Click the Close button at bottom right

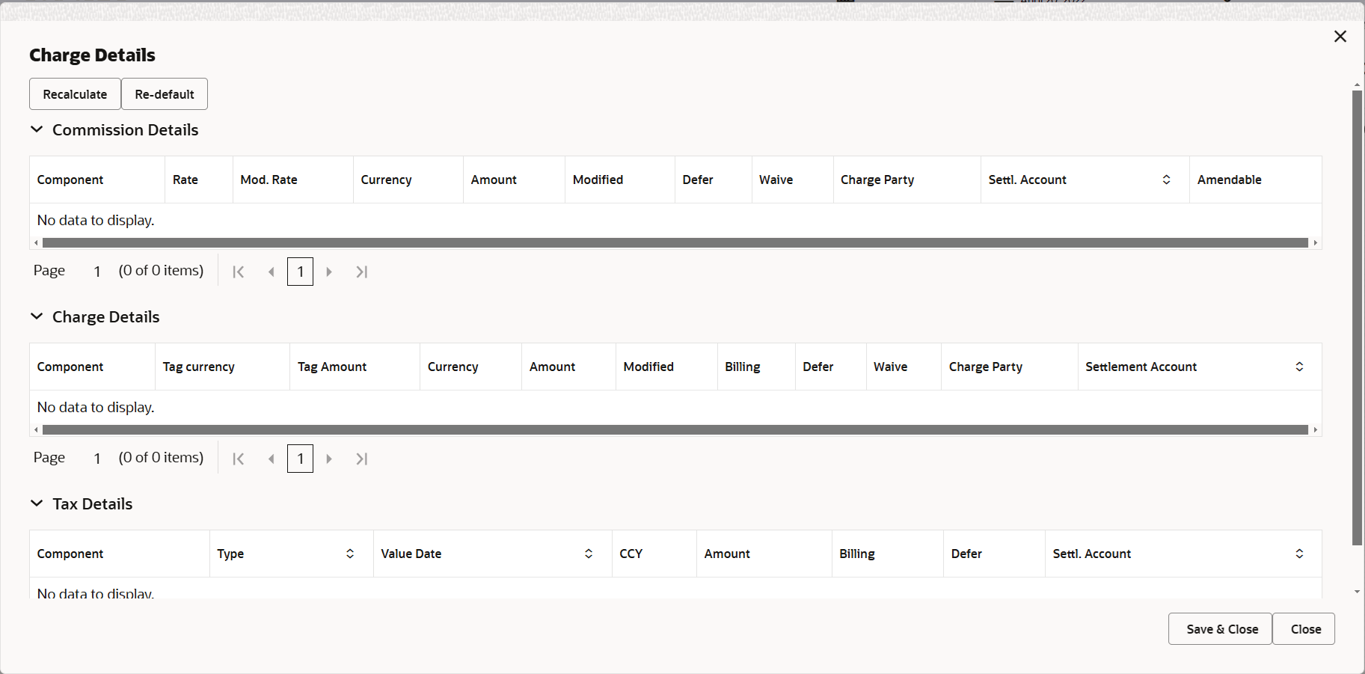coord(1304,628)
